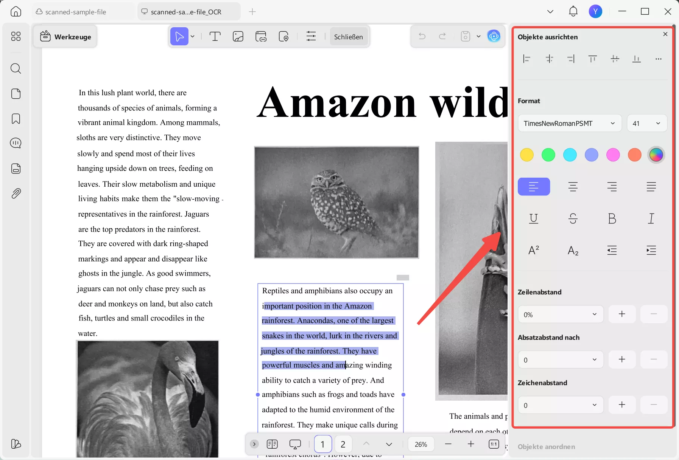
Task: Open the Werkzeuge menu
Action: click(65, 37)
